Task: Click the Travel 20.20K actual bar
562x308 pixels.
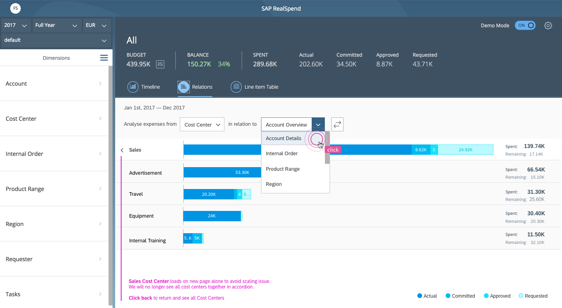Action: click(x=209, y=194)
